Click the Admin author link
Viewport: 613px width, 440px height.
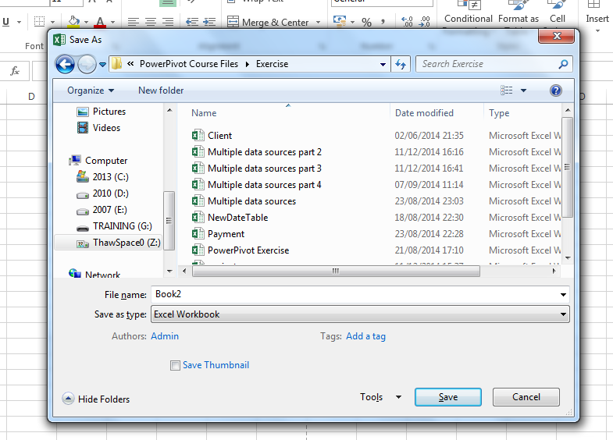tap(165, 336)
